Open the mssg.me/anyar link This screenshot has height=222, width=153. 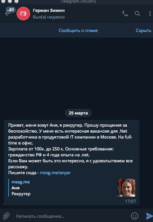[55, 173]
